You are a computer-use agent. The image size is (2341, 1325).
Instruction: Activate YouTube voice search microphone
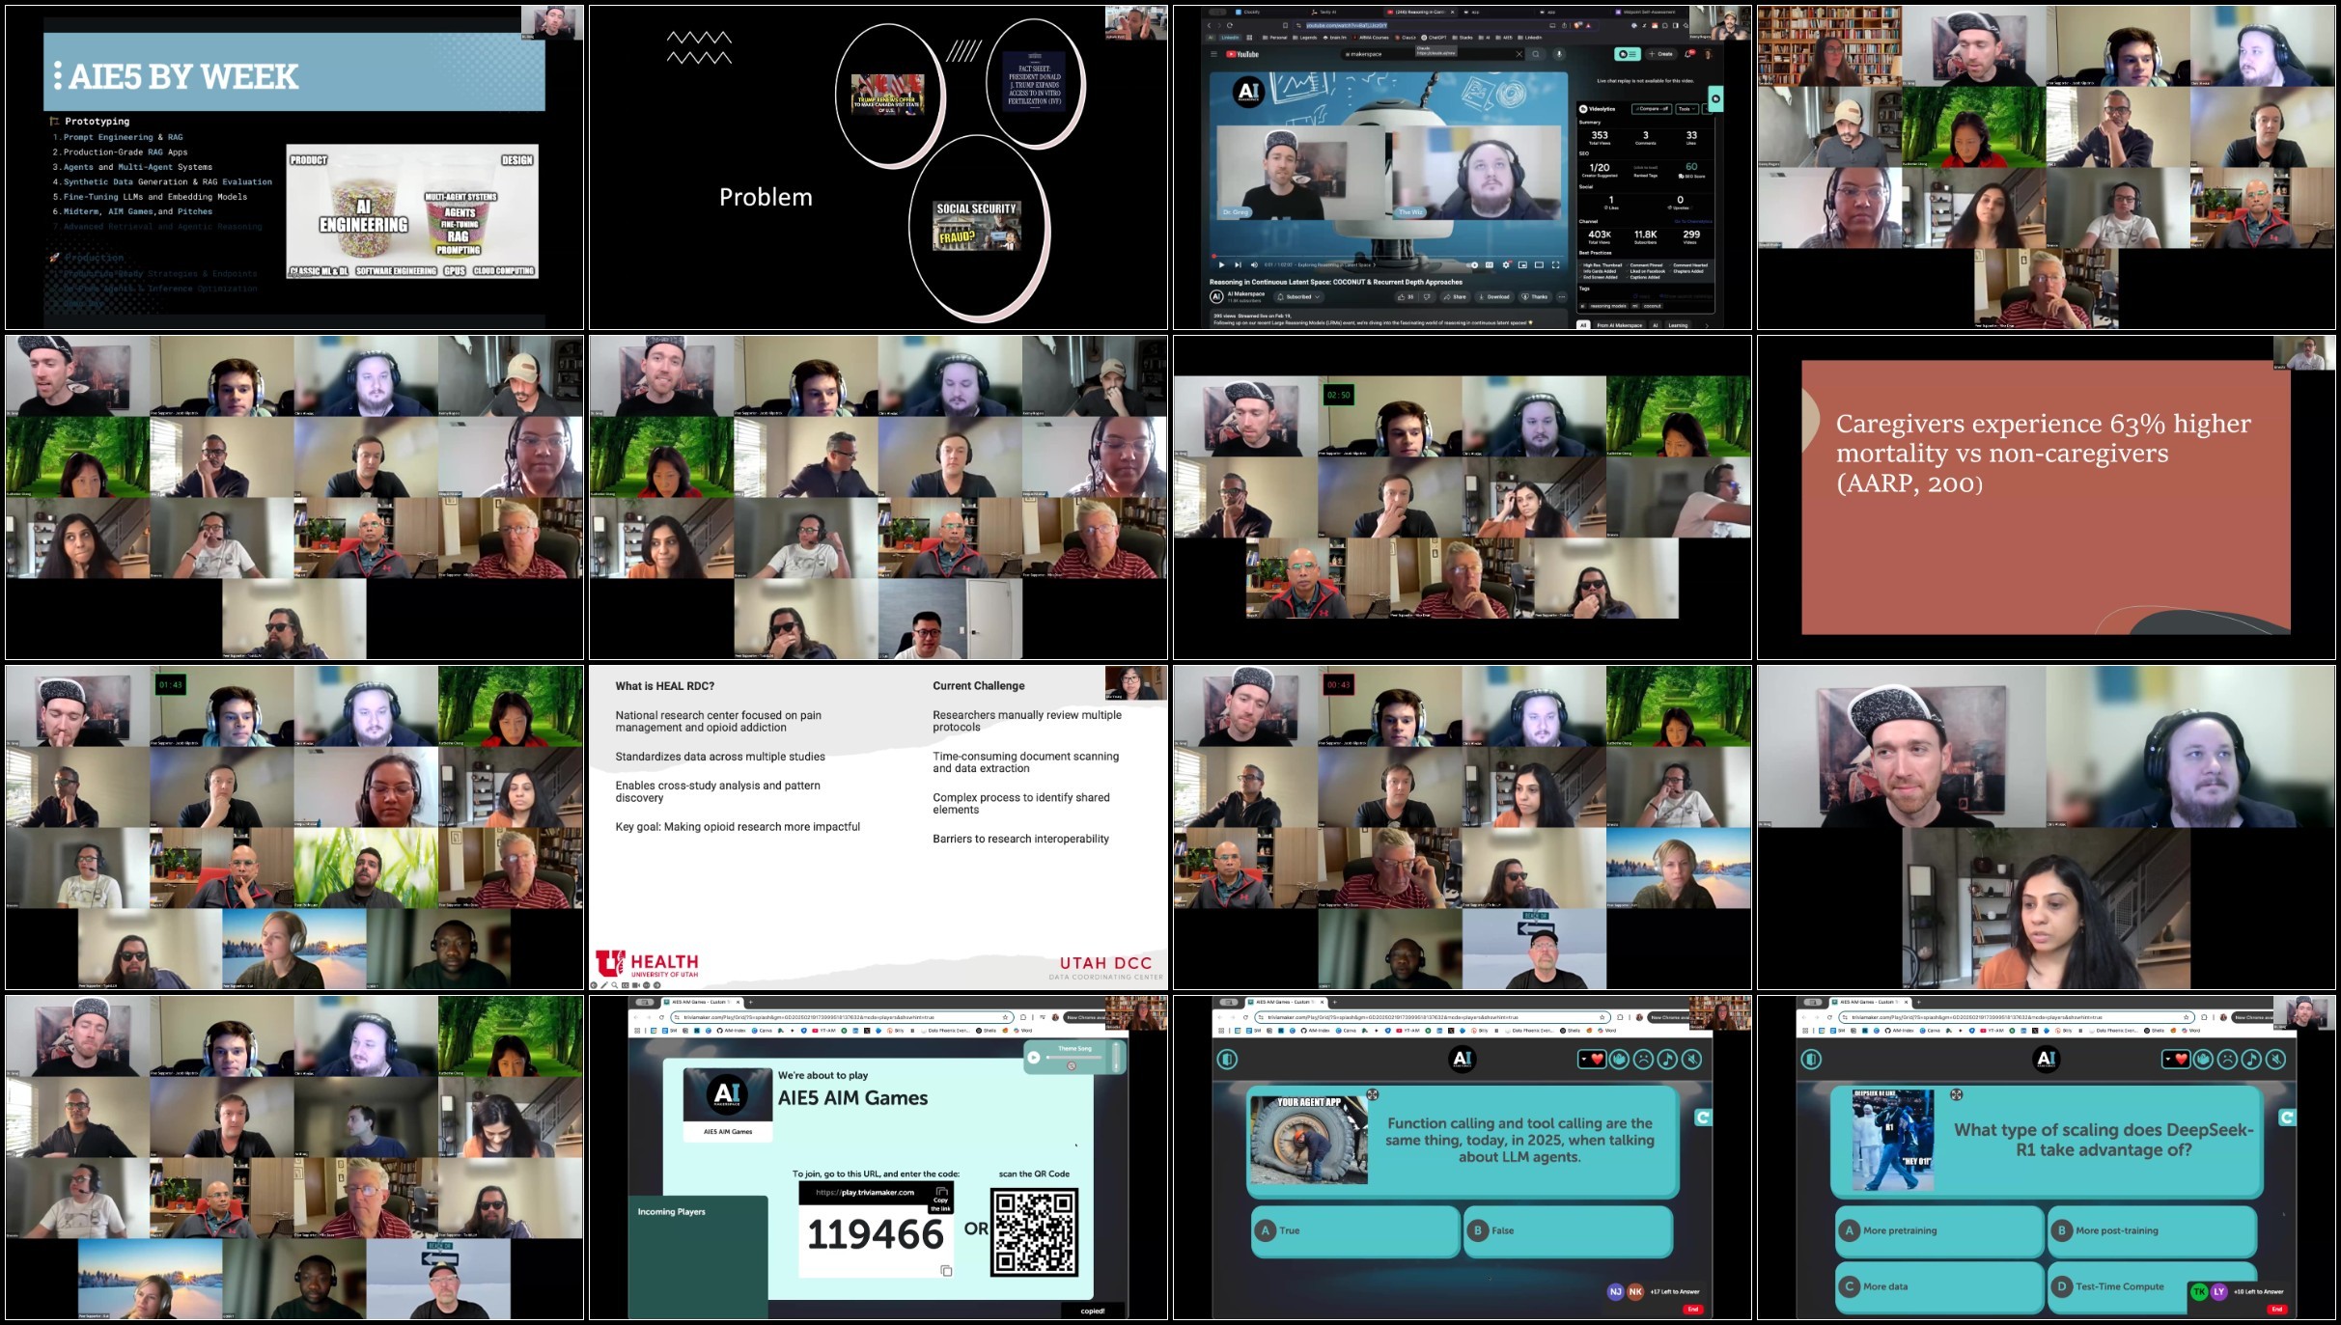[1559, 54]
